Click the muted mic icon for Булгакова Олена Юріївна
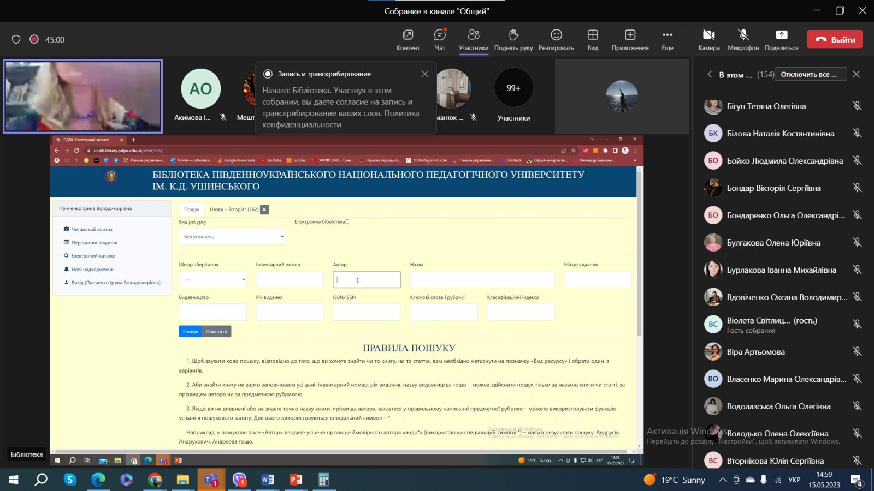 pyautogui.click(x=857, y=242)
